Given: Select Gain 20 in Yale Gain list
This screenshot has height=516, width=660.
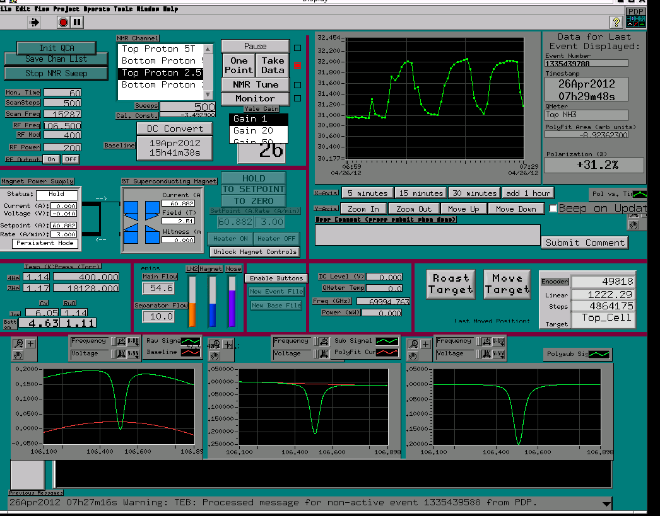Looking at the screenshot, I should pos(259,130).
